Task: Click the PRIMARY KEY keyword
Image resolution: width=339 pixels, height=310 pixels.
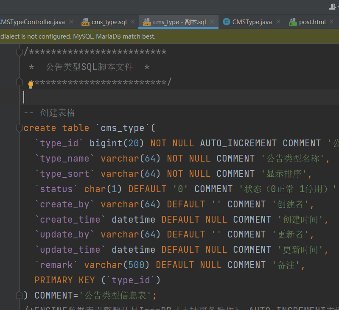Action: 64,280
